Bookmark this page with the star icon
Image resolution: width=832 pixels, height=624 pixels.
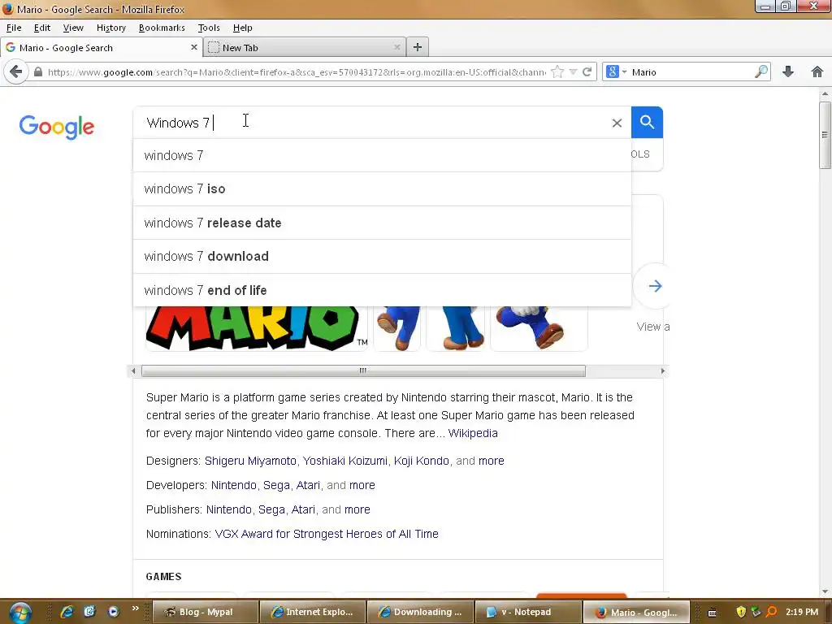tap(557, 71)
